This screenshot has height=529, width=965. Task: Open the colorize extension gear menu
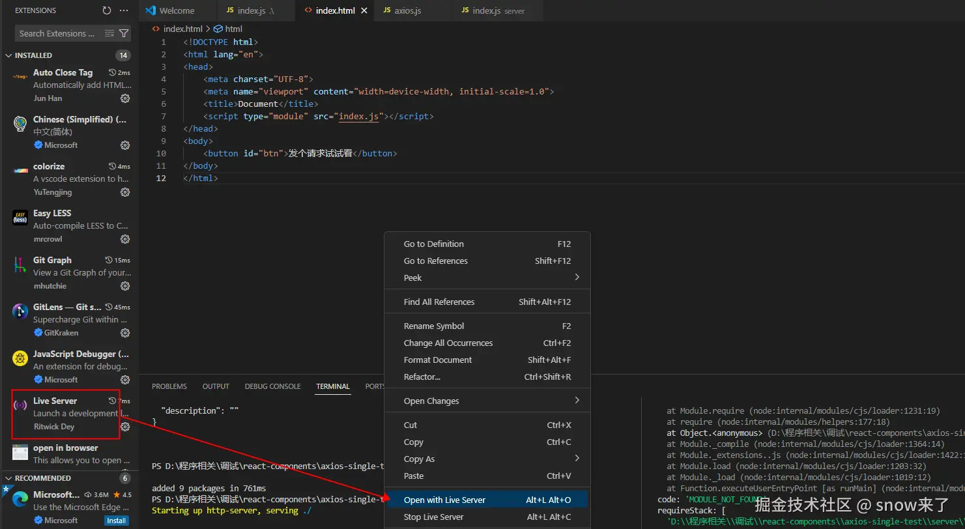point(125,192)
